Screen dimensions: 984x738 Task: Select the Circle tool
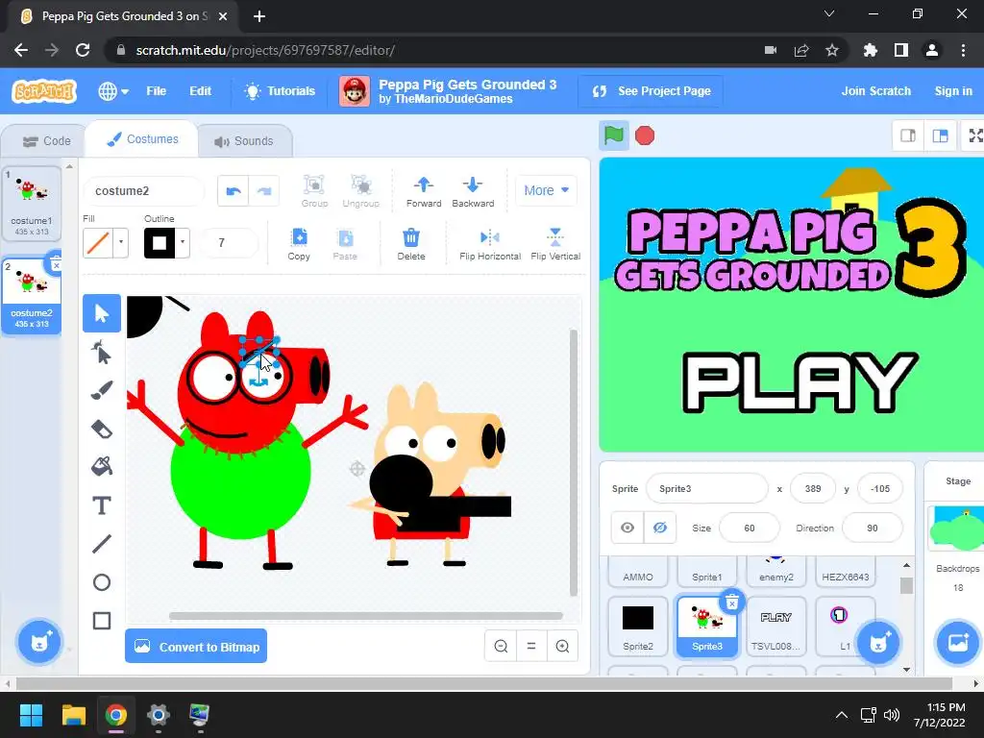coord(102,582)
